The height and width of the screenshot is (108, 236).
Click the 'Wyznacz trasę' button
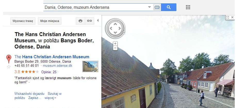[23, 21]
